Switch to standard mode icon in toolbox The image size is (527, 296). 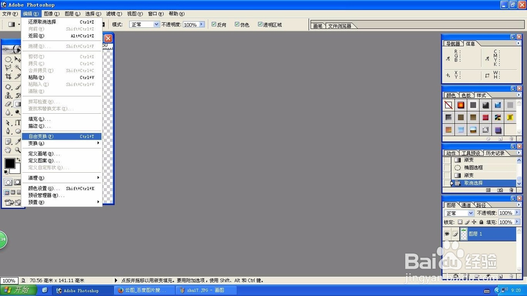coord(8,182)
